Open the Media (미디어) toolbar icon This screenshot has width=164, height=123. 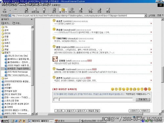(72, 10)
